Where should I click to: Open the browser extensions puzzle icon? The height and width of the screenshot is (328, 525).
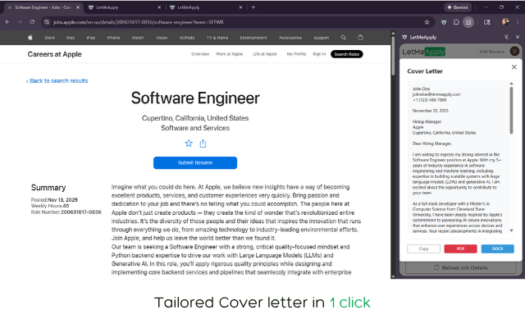tap(456, 22)
